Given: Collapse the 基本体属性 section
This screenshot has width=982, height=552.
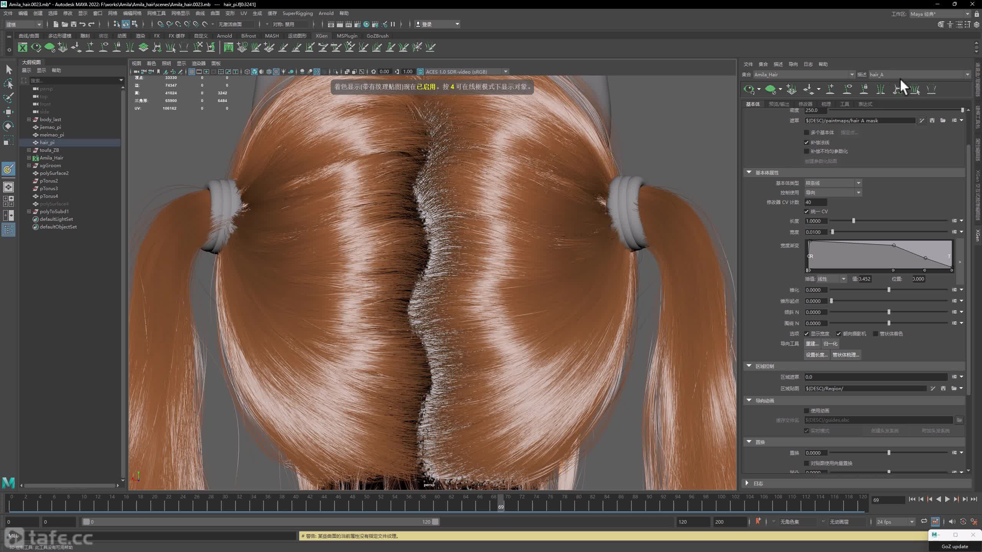Looking at the screenshot, I should pyautogui.click(x=749, y=172).
